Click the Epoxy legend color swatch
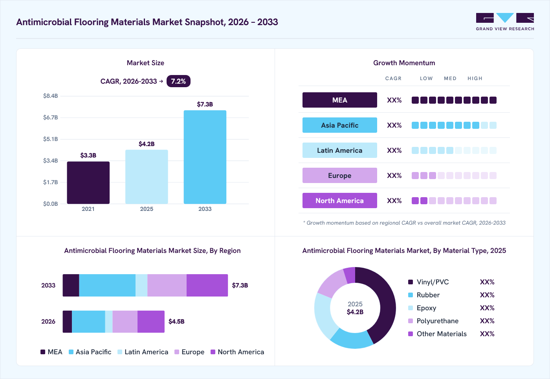550x379 pixels. [x=411, y=308]
